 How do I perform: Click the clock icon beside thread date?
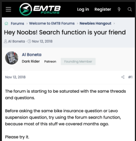29,41
